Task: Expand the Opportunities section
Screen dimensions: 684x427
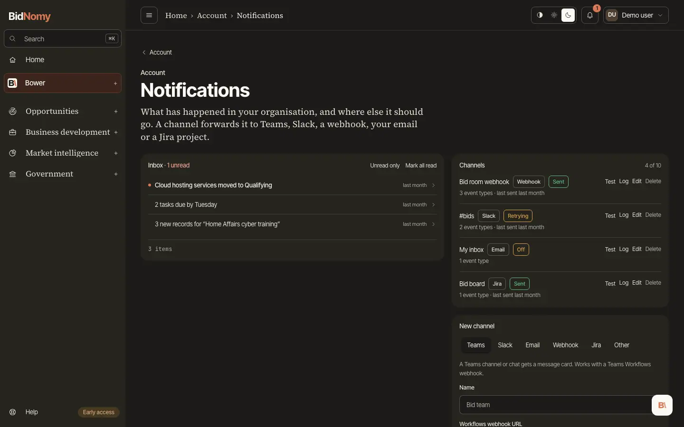Action: 116,111
